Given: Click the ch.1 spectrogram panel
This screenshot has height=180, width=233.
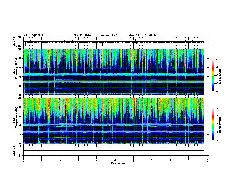Looking at the screenshot, I should tap(114, 72).
